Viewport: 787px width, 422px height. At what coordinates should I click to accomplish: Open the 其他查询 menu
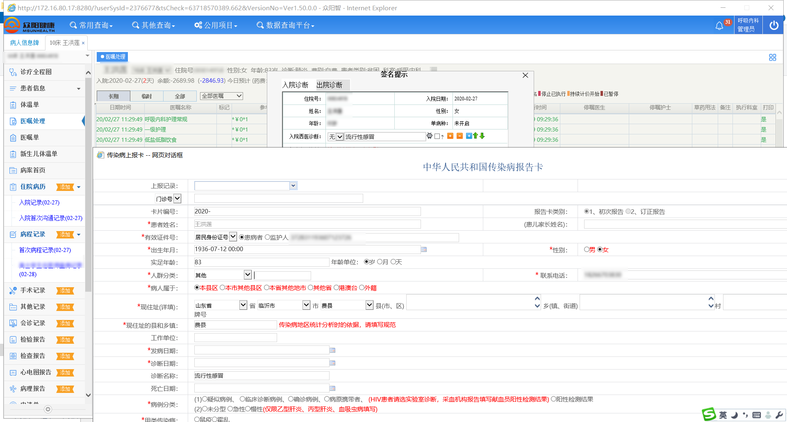pos(154,25)
